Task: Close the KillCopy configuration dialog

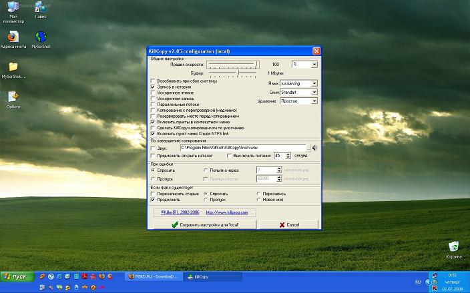Action: (316, 51)
